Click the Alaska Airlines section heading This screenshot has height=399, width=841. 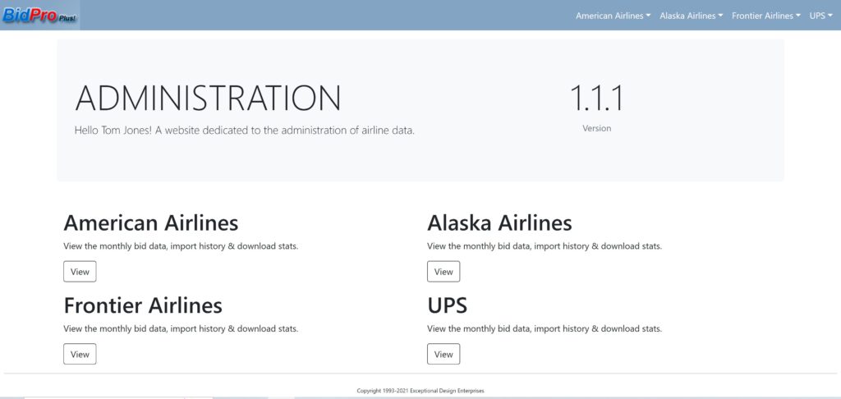[x=499, y=222]
